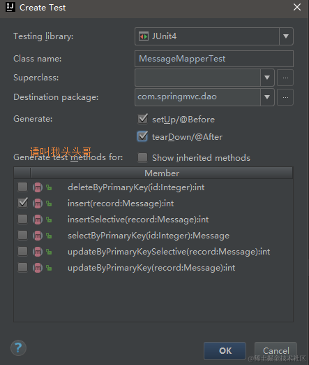
Task: Check the deleteByPrimaryKey method checkbox
Action: pos(23,187)
